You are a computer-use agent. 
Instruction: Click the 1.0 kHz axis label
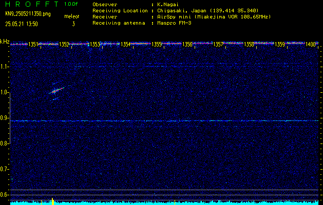click(5, 92)
